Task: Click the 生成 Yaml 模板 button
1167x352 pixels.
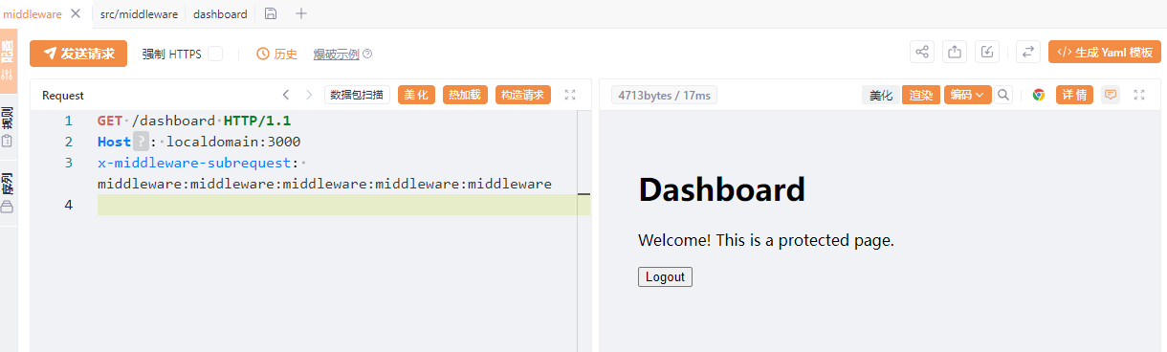Action: 1105,53
